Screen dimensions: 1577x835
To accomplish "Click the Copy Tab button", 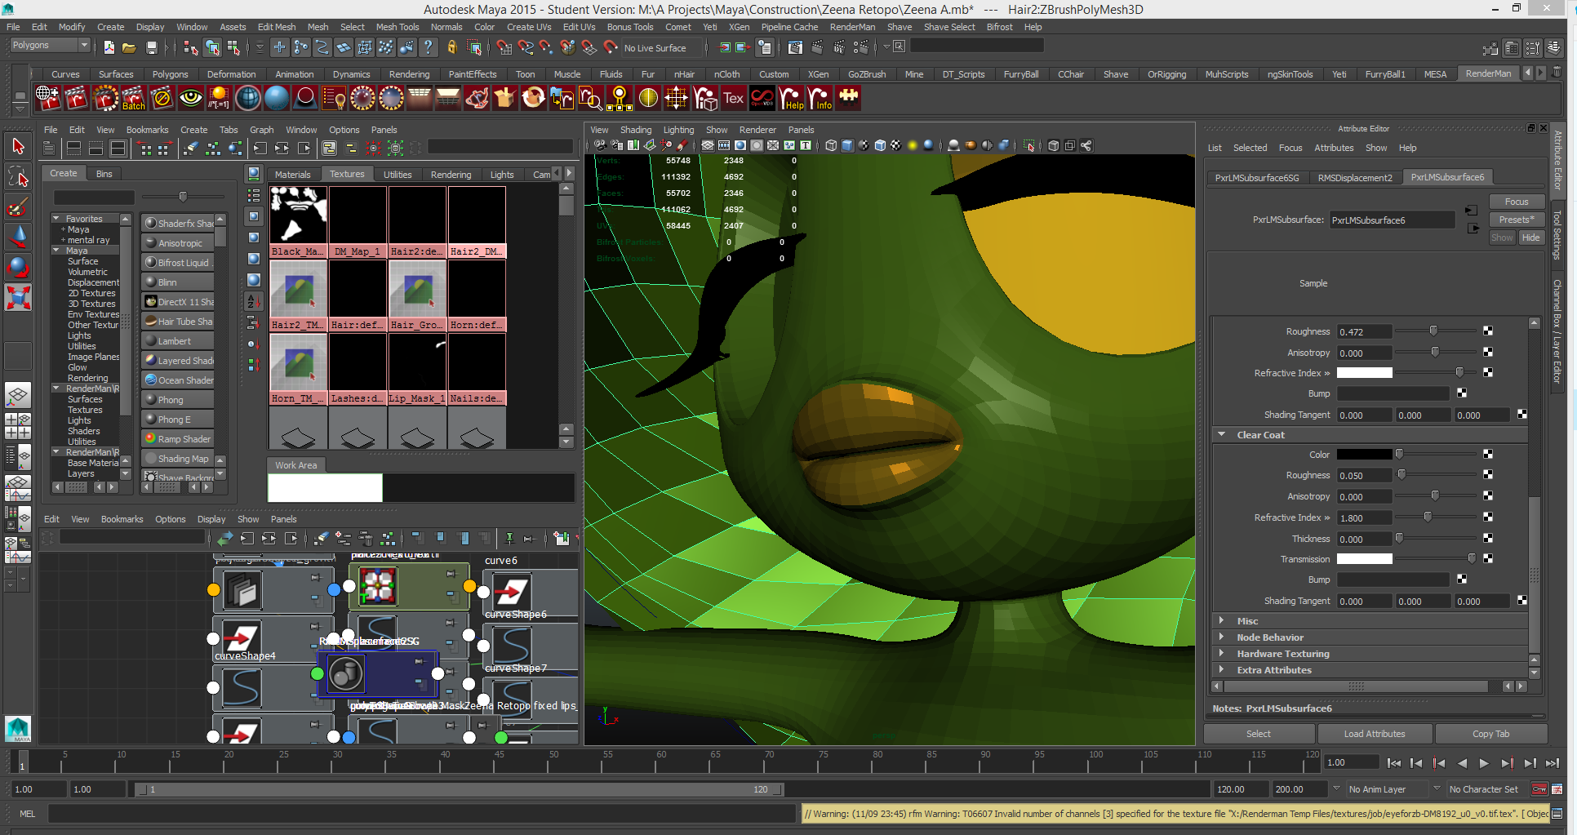I will point(1490,734).
